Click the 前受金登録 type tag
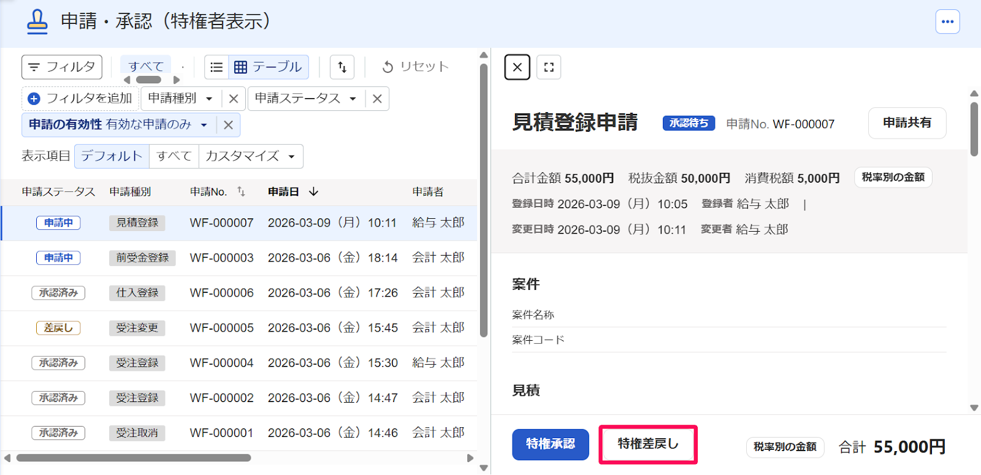This screenshot has height=475, width=981. [x=142, y=258]
